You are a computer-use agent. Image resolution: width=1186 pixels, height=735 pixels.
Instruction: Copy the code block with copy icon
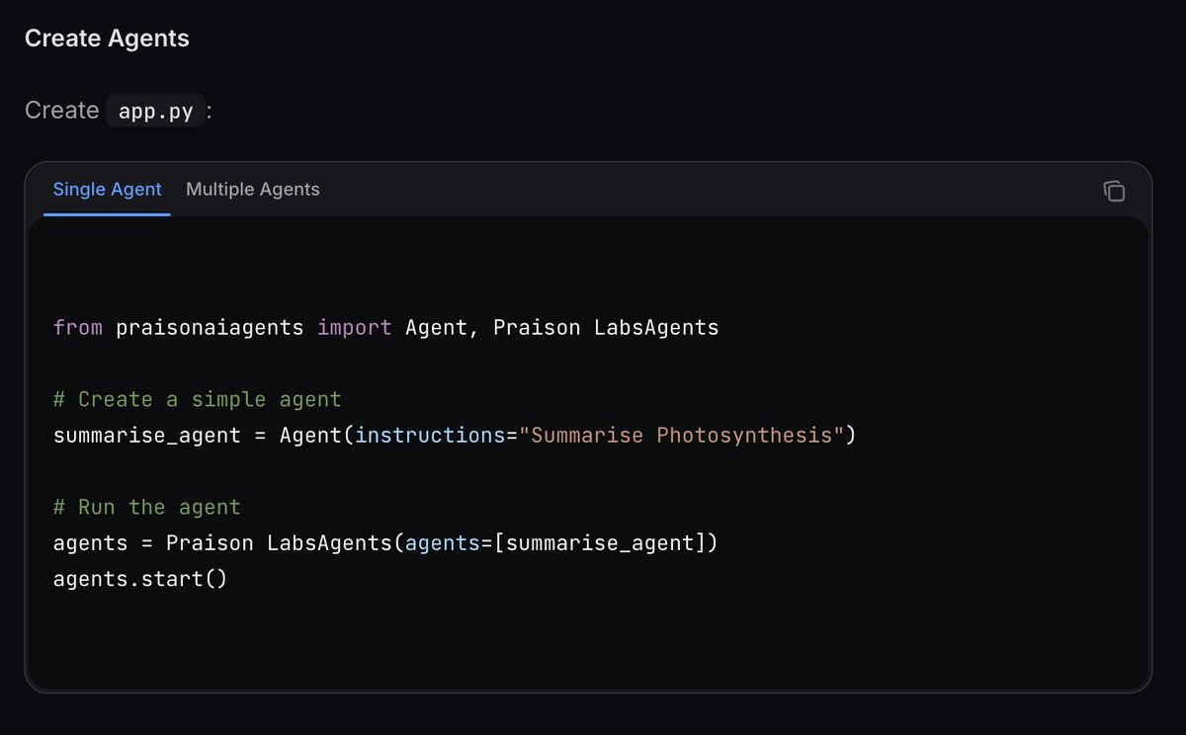[1114, 191]
